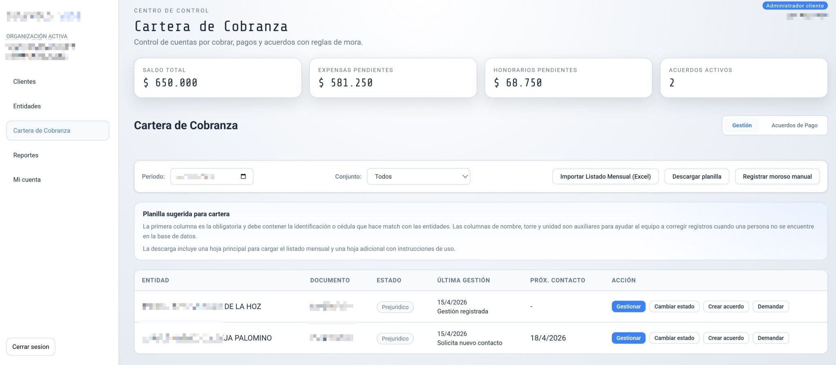The image size is (836, 365).
Task: Open Reportes from sidebar
Action: (26, 155)
